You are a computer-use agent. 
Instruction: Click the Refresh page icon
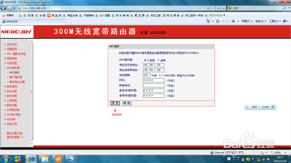coord(218,8)
